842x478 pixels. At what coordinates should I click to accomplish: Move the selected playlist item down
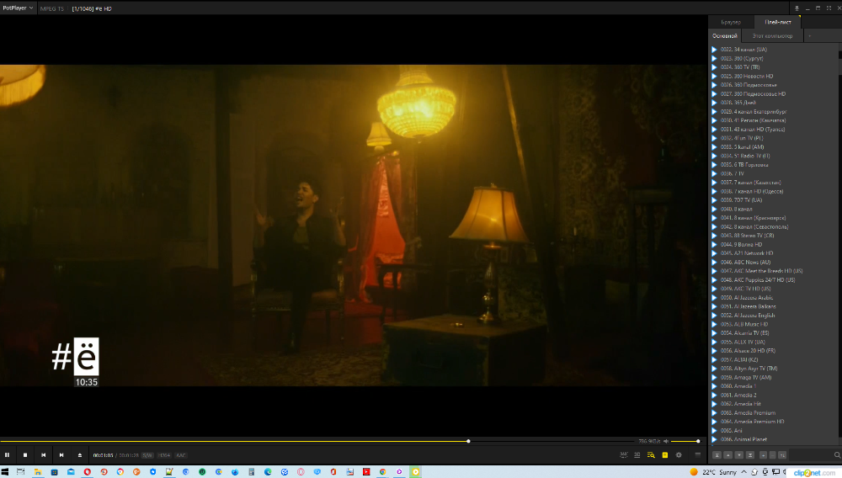pyautogui.click(x=739, y=455)
